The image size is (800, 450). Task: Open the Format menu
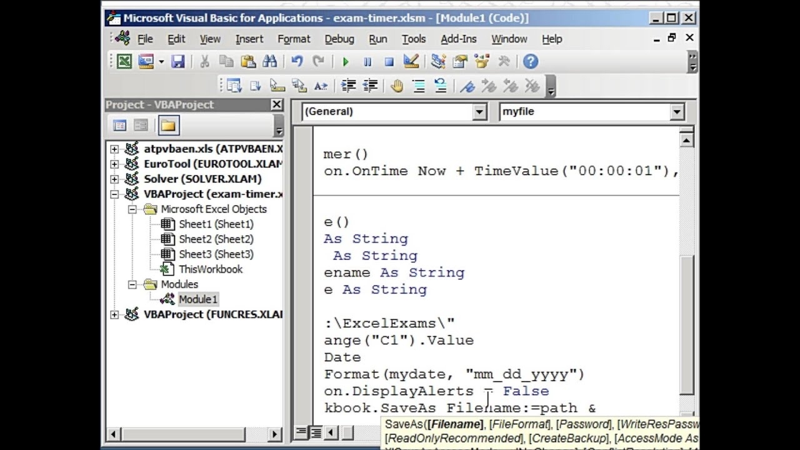294,39
